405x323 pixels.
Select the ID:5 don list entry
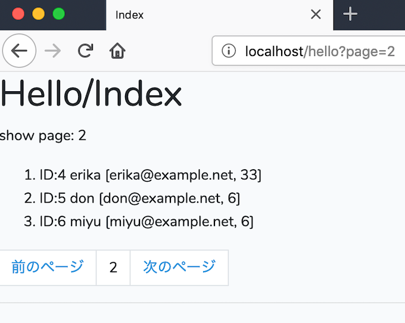pos(139,198)
